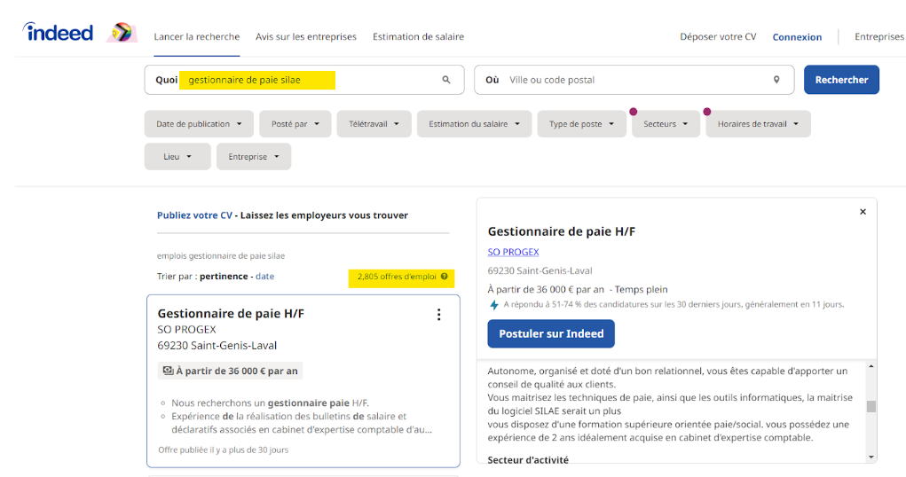This screenshot has width=906, height=477.
Task: Click the Connexion link
Action: click(x=797, y=37)
